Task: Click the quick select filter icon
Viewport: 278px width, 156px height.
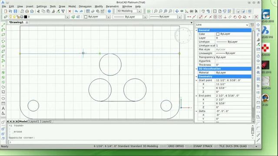Action: pyautogui.click(x=252, y=25)
